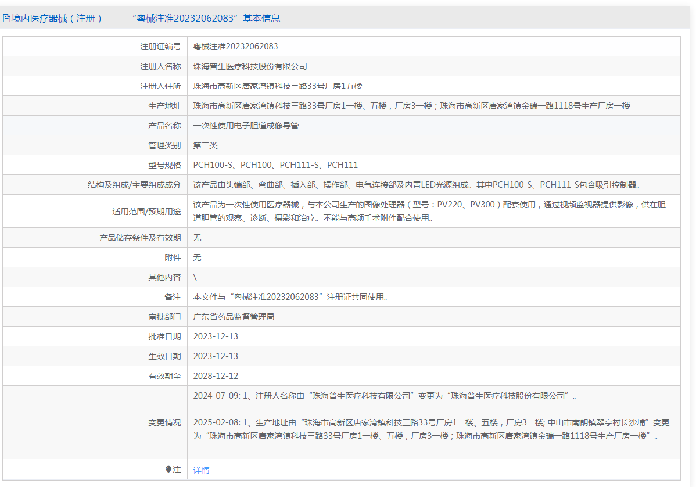This screenshot has height=487, width=696.
Task: Click the 生产地址 row address value
Action: pyautogui.click(x=411, y=106)
